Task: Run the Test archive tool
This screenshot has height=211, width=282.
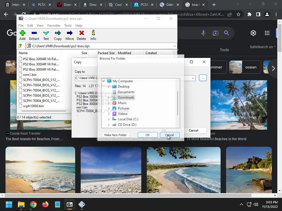Action: click(x=46, y=33)
